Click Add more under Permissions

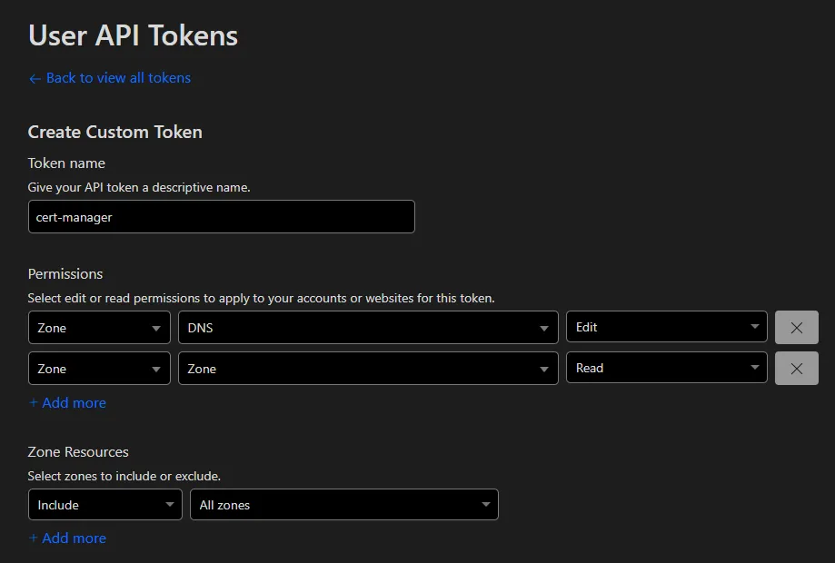(67, 402)
